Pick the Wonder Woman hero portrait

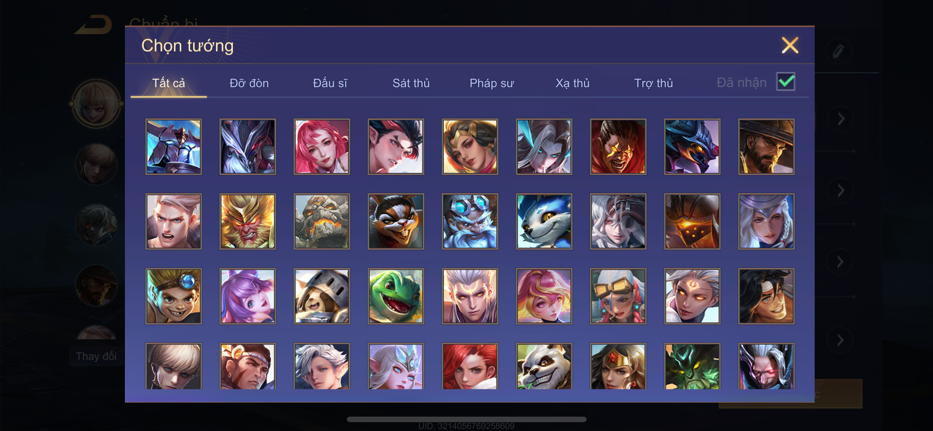(x=618, y=366)
